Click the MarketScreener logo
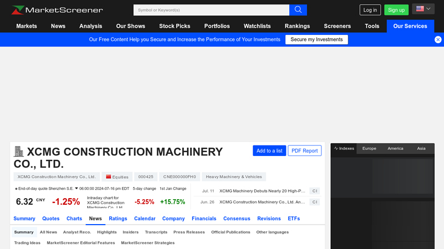Viewport: 444px width, 249px height. pyautogui.click(x=57, y=10)
